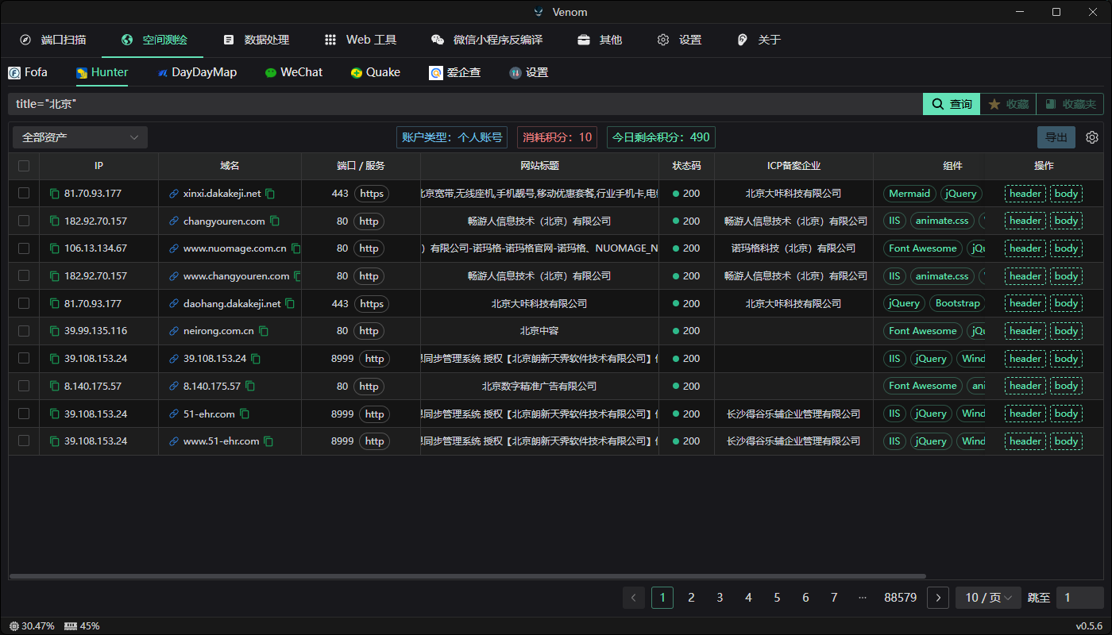This screenshot has height=635, width=1112.
Task: Switch to the 端口扫描 tab
Action: pyautogui.click(x=52, y=40)
